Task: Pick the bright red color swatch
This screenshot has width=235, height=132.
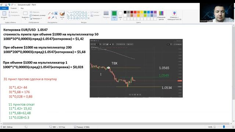Action: coord(135,12)
